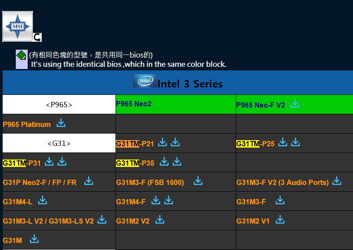Viewport: 353px width, 250px height.
Task: Open the G31M2 V2 model link
Action: [133, 221]
